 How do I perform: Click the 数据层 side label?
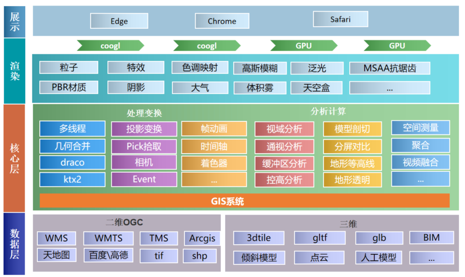15,244
